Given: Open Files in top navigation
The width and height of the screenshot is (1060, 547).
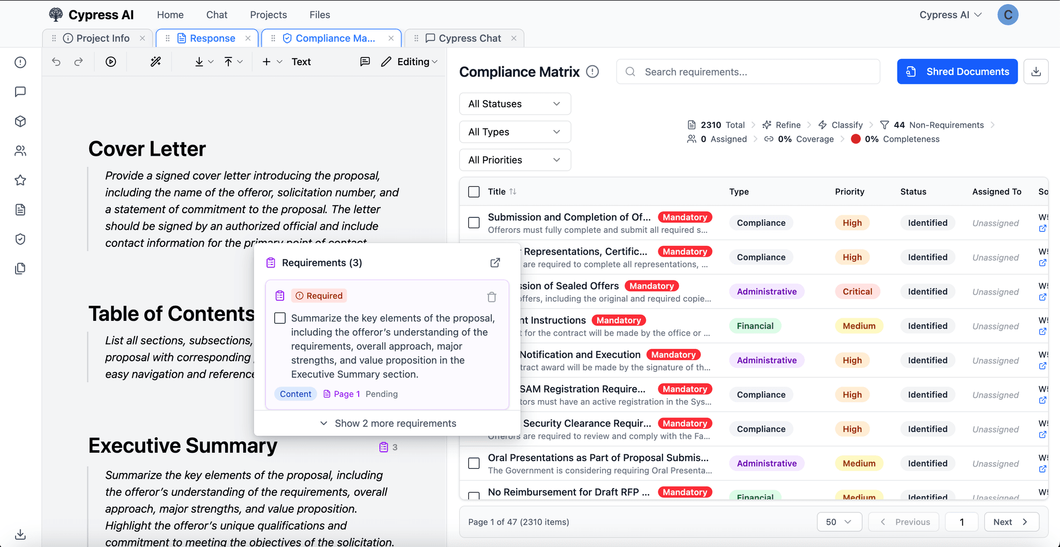Looking at the screenshot, I should coord(320,15).
